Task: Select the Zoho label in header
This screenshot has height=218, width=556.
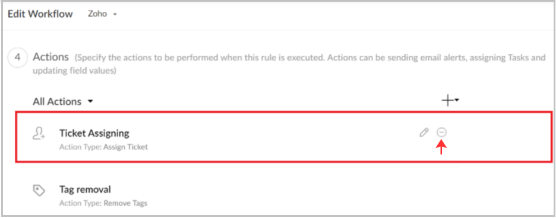Action: coord(97,14)
